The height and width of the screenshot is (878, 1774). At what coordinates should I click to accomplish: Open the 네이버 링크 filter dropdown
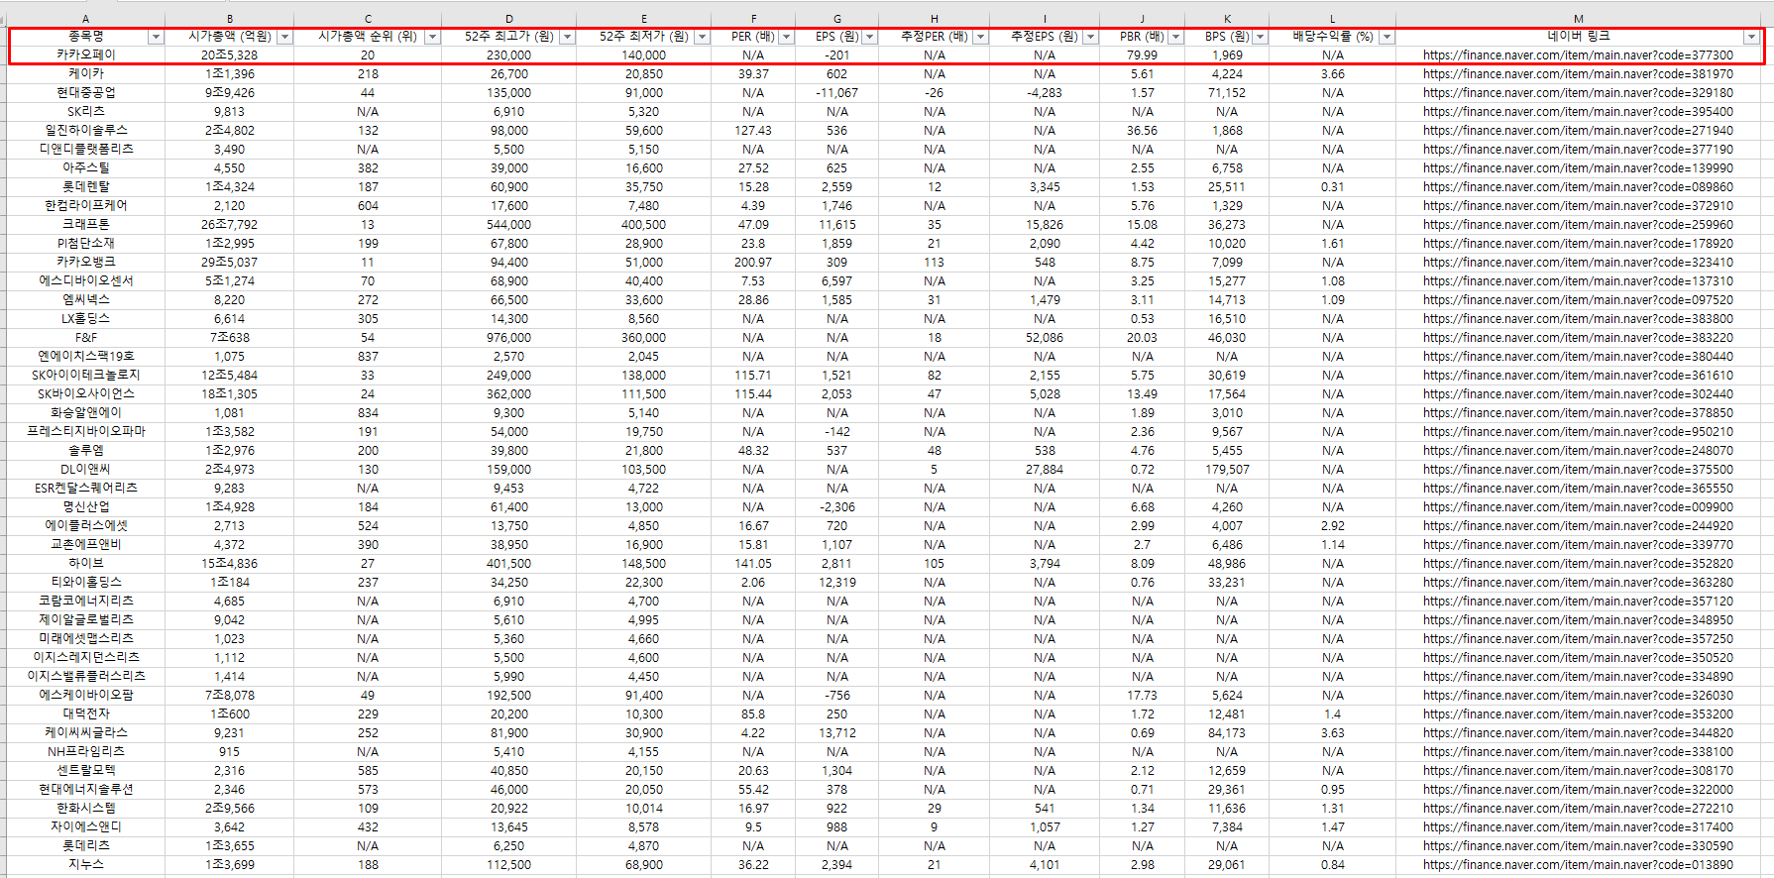[1751, 37]
